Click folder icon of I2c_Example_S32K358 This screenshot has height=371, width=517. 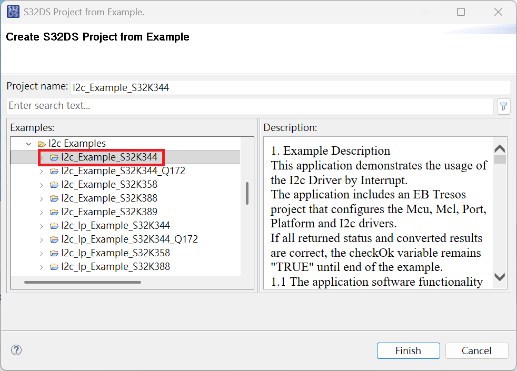click(x=54, y=185)
